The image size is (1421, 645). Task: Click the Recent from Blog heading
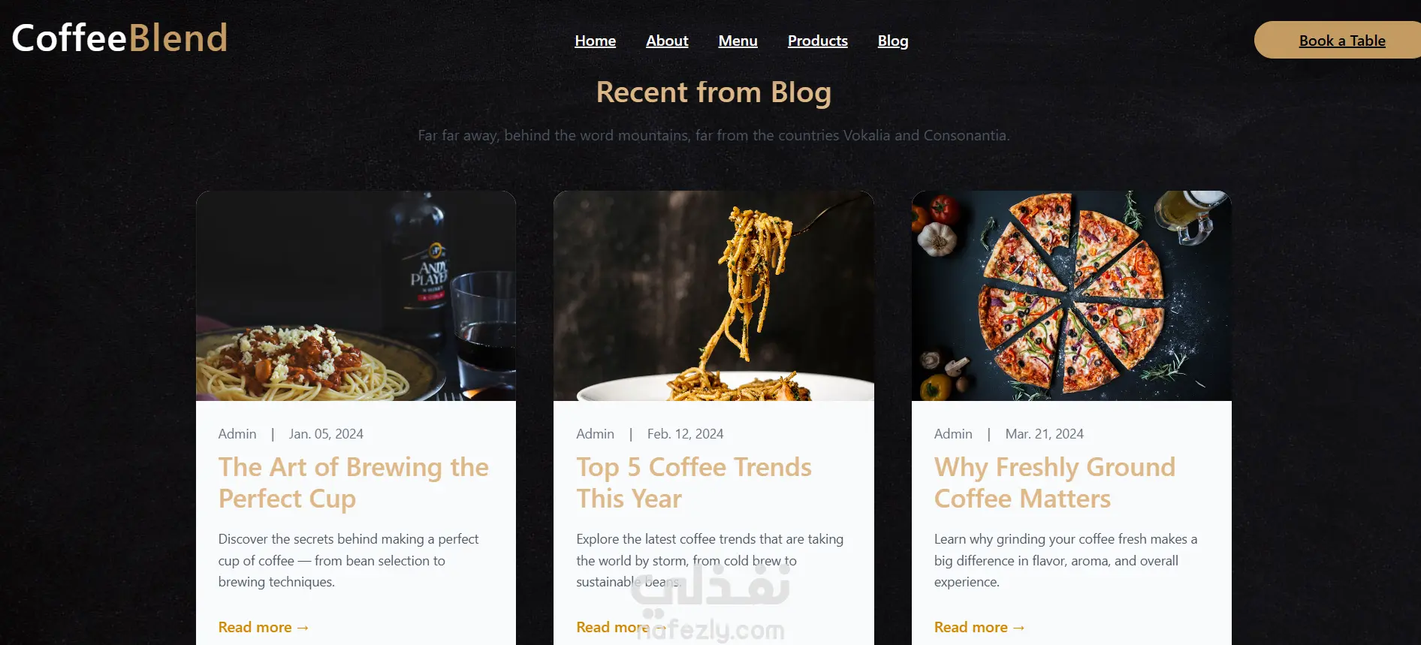pyautogui.click(x=714, y=92)
